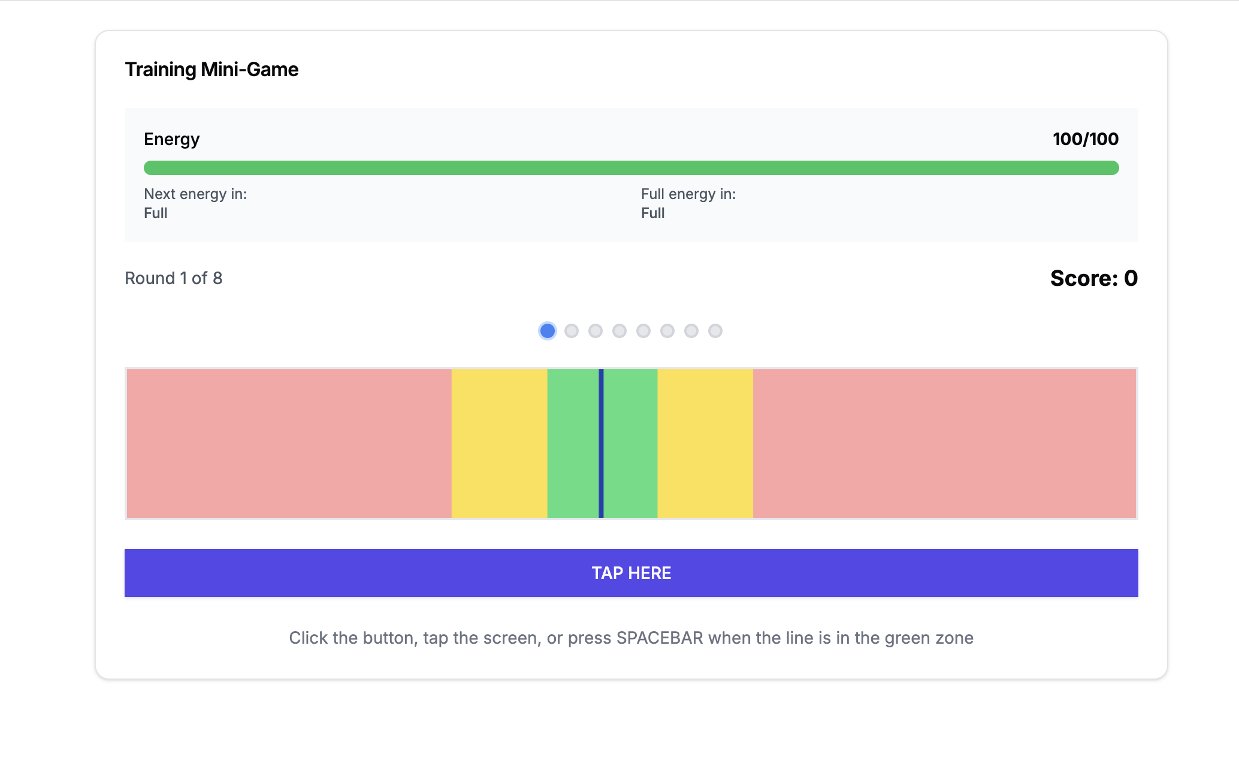Select the third round indicator dot

point(596,331)
